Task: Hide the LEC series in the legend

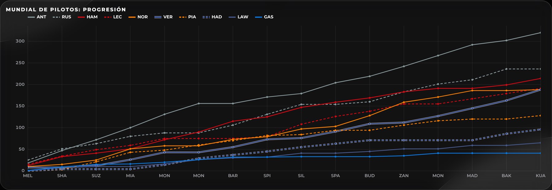Action: 113,17
